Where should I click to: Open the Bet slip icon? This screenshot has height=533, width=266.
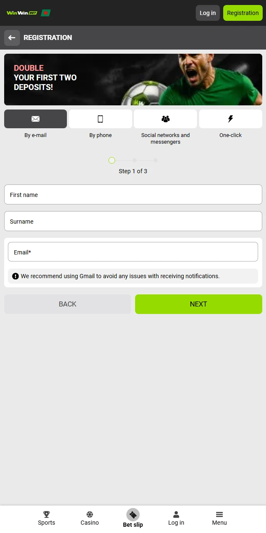pos(133,514)
